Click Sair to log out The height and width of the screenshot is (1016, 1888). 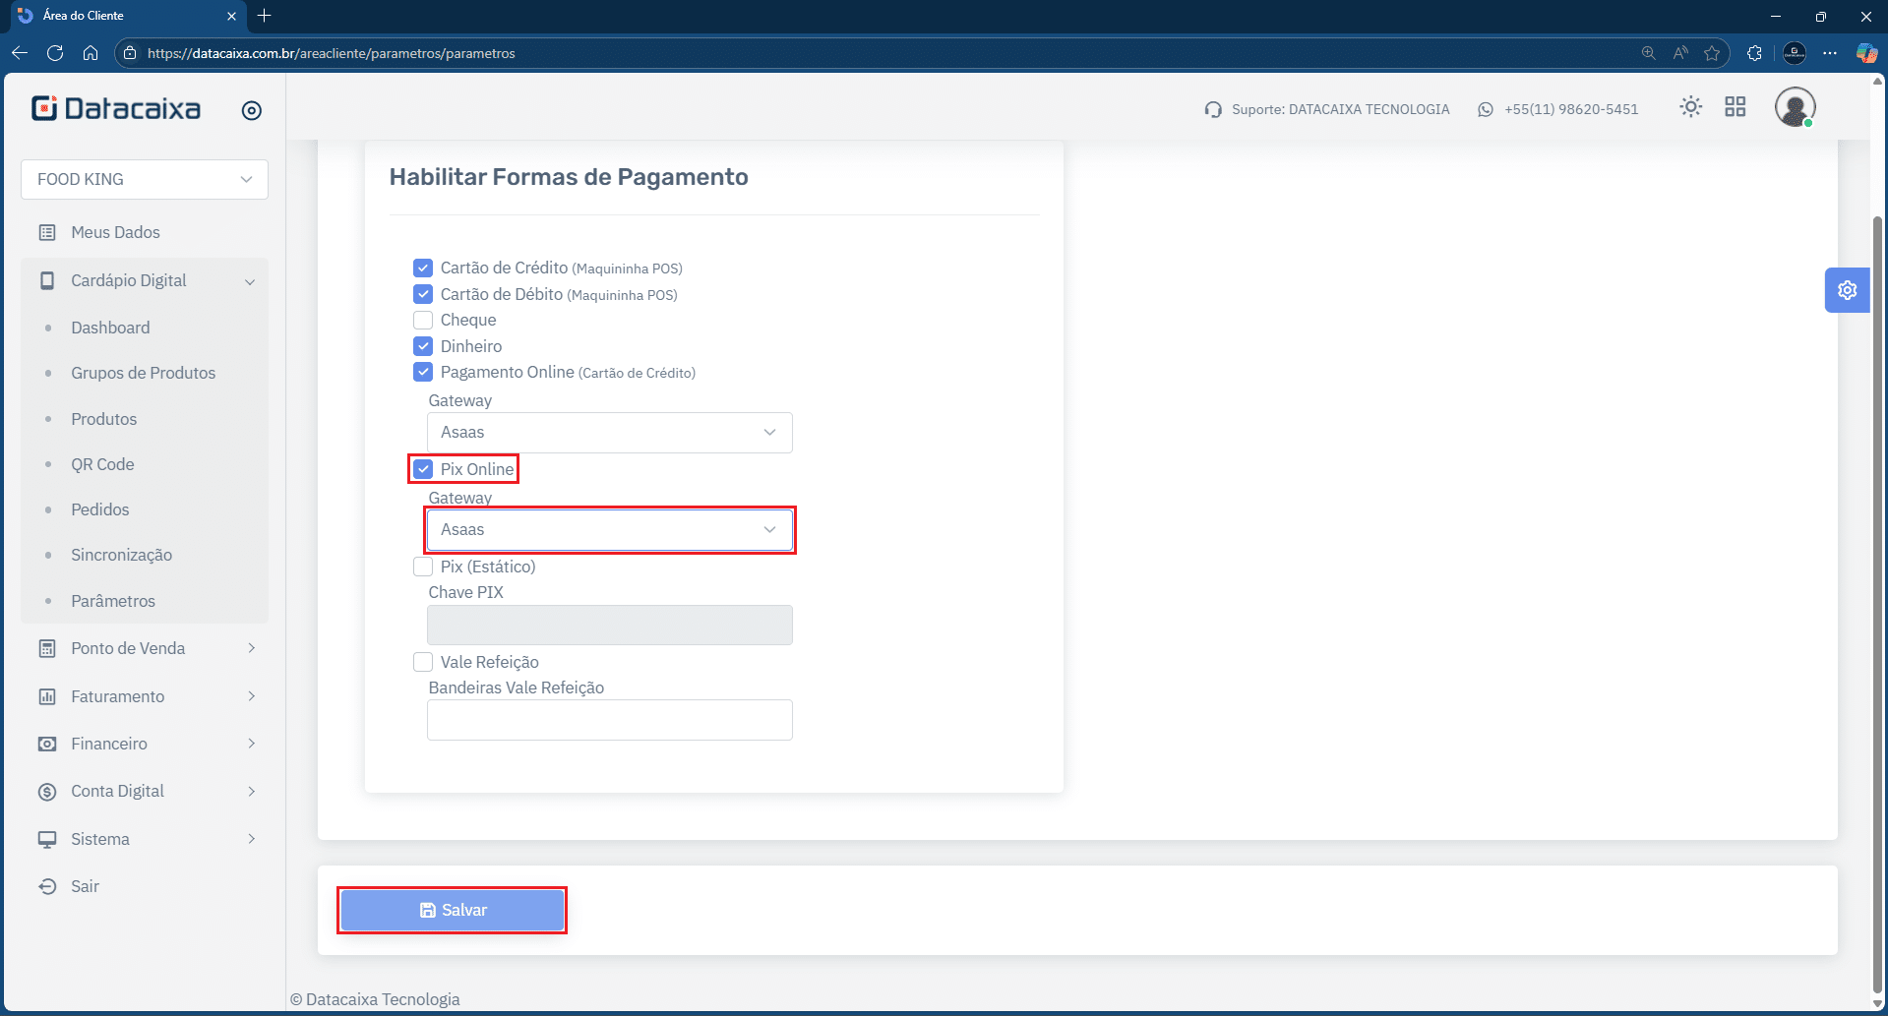[85, 886]
